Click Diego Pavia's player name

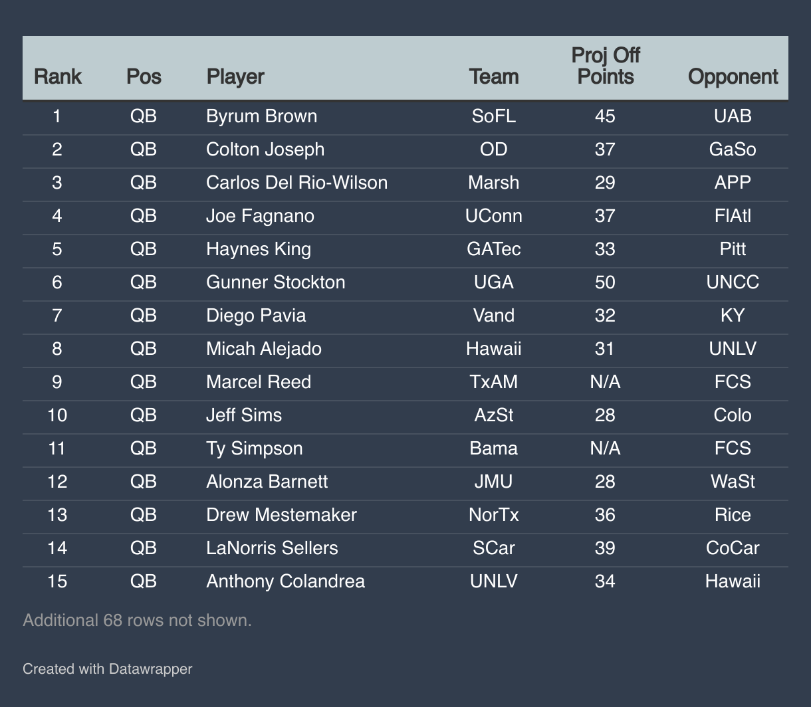(256, 316)
